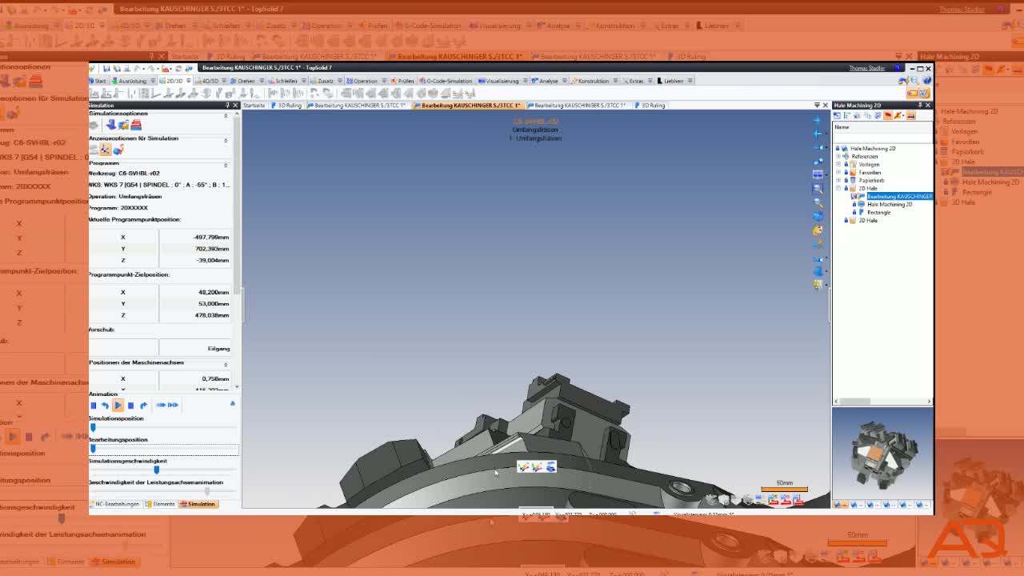Image resolution: width=1024 pixels, height=576 pixels.
Task: Select the 3D Hale folder in the tree
Action: click(x=868, y=221)
